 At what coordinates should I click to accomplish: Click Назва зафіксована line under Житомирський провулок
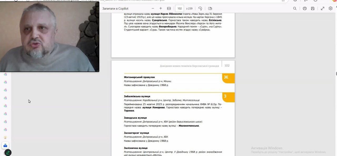(147, 85)
